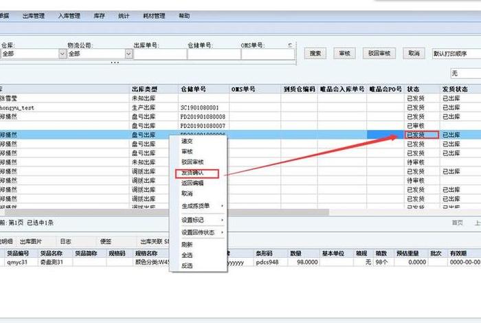Click the 搜索 button
The width and height of the screenshot is (481, 323).
(x=316, y=53)
